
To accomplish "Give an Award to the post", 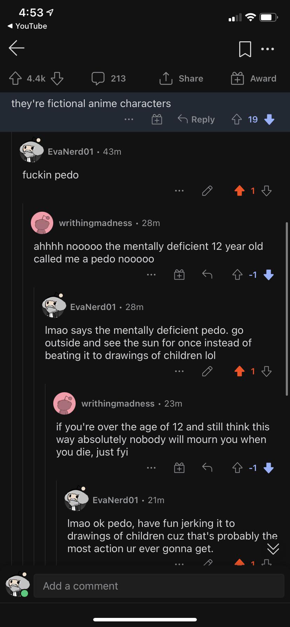I will [237, 78].
